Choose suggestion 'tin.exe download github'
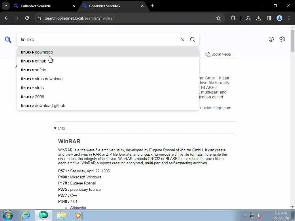This screenshot has width=295, height=221. (x=108, y=106)
